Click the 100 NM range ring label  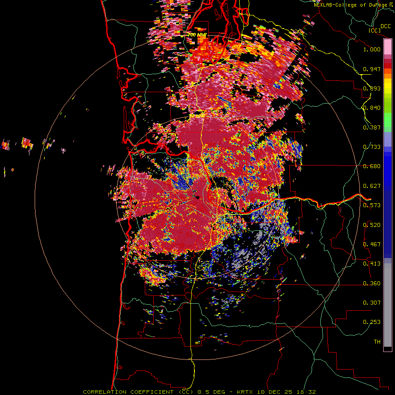(197, 35)
